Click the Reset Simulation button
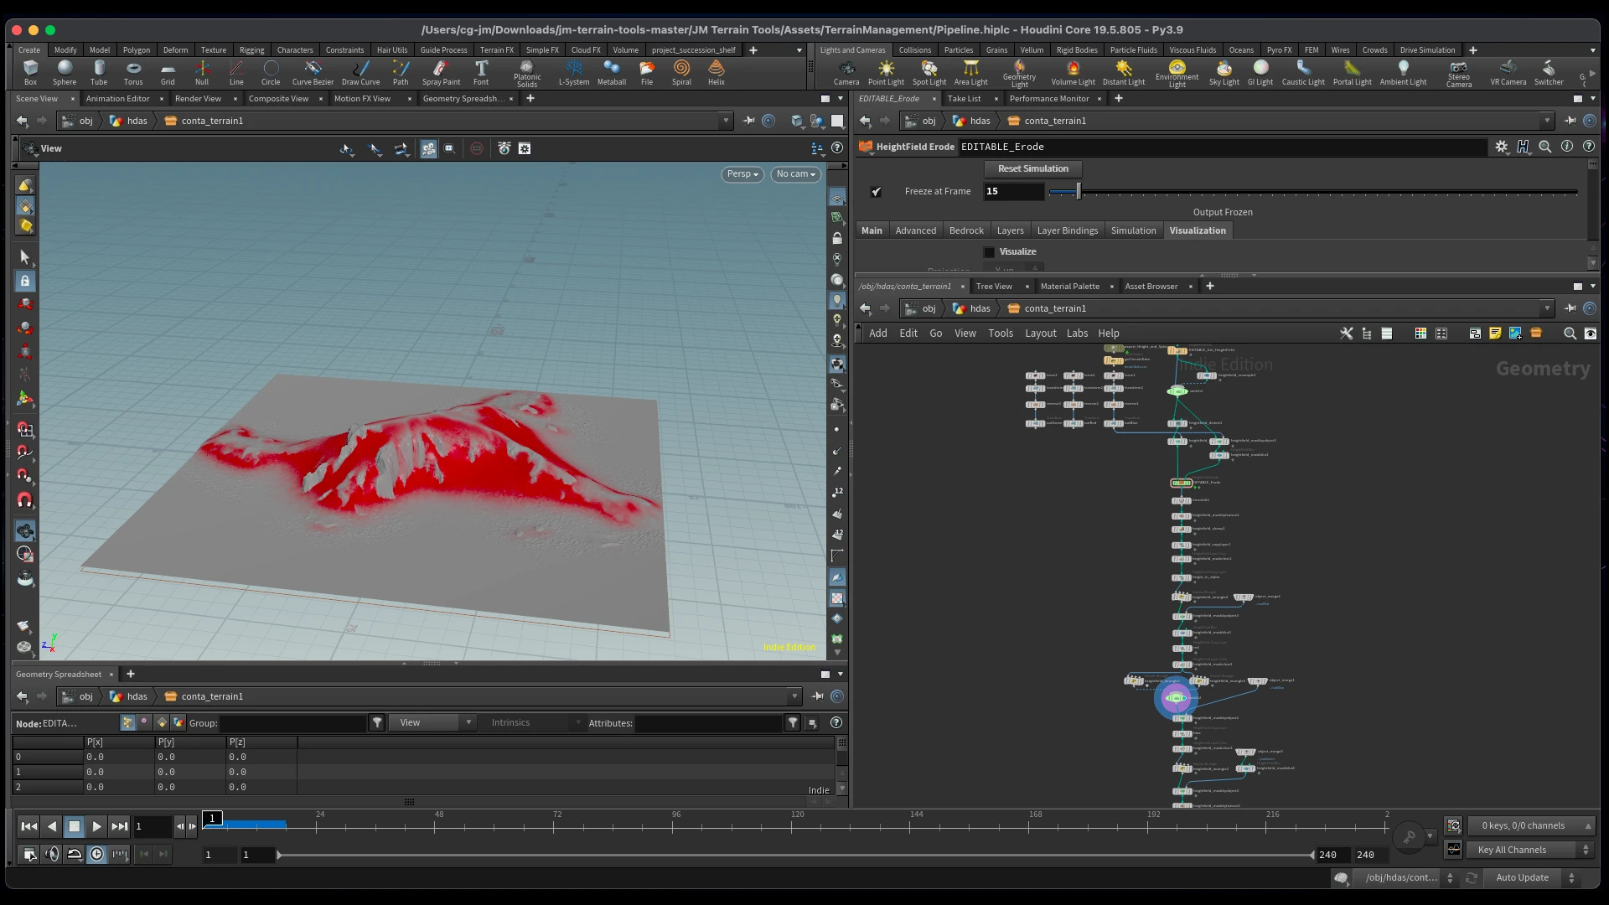This screenshot has width=1609, height=905. 1032,168
